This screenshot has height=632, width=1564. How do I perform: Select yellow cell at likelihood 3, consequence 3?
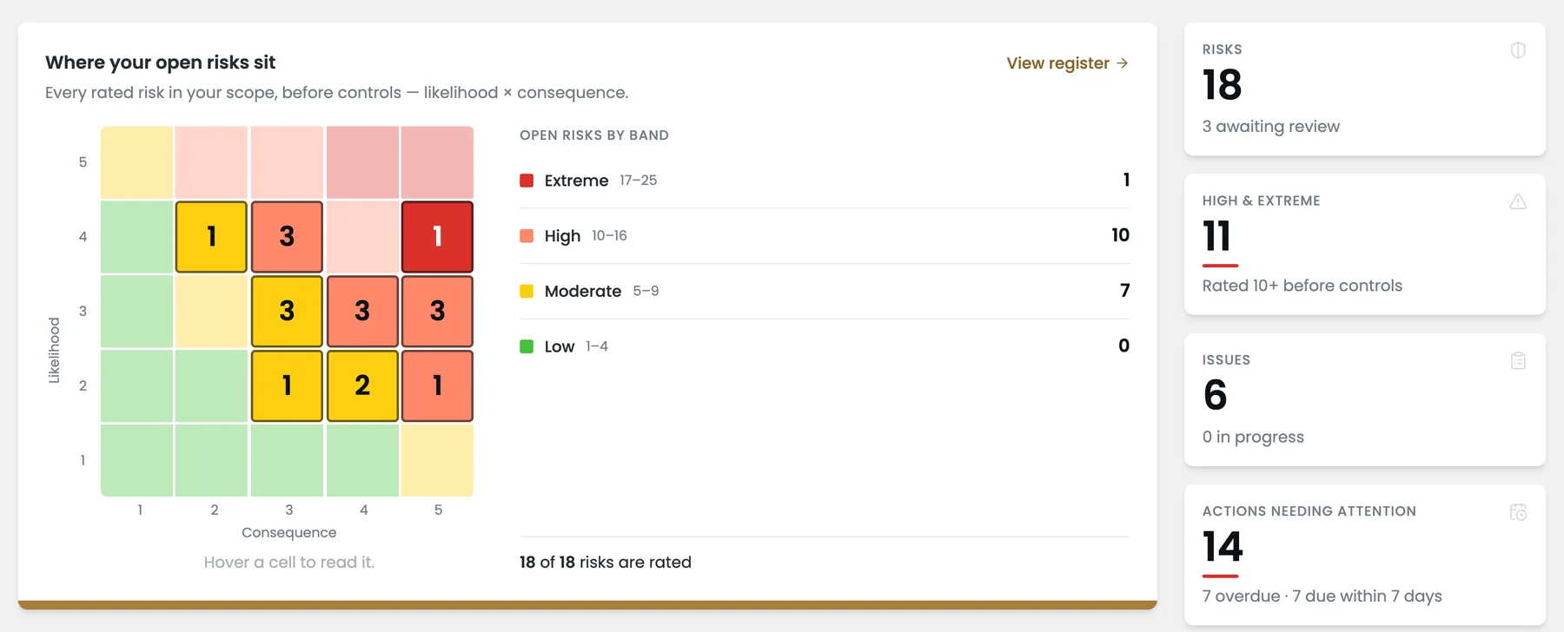287,312
